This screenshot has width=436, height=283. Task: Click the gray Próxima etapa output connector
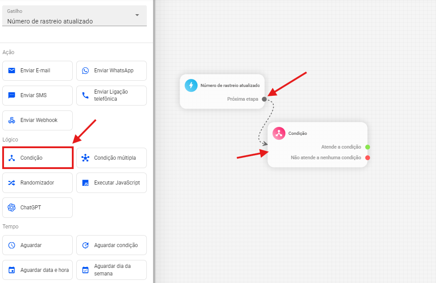[264, 99]
